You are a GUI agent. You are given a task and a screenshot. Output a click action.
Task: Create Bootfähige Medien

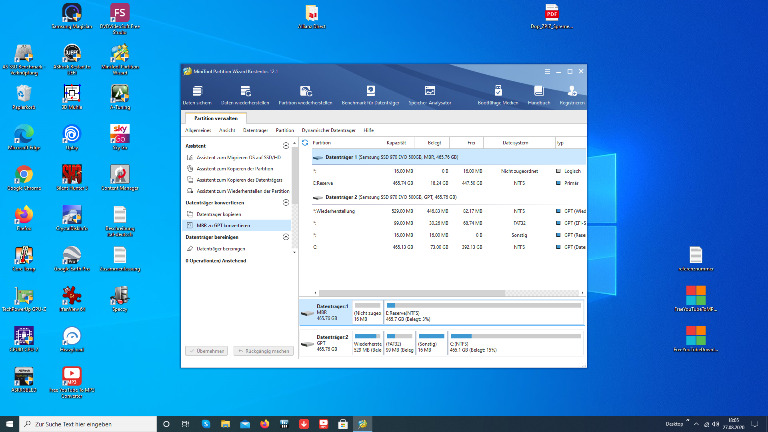coord(498,95)
